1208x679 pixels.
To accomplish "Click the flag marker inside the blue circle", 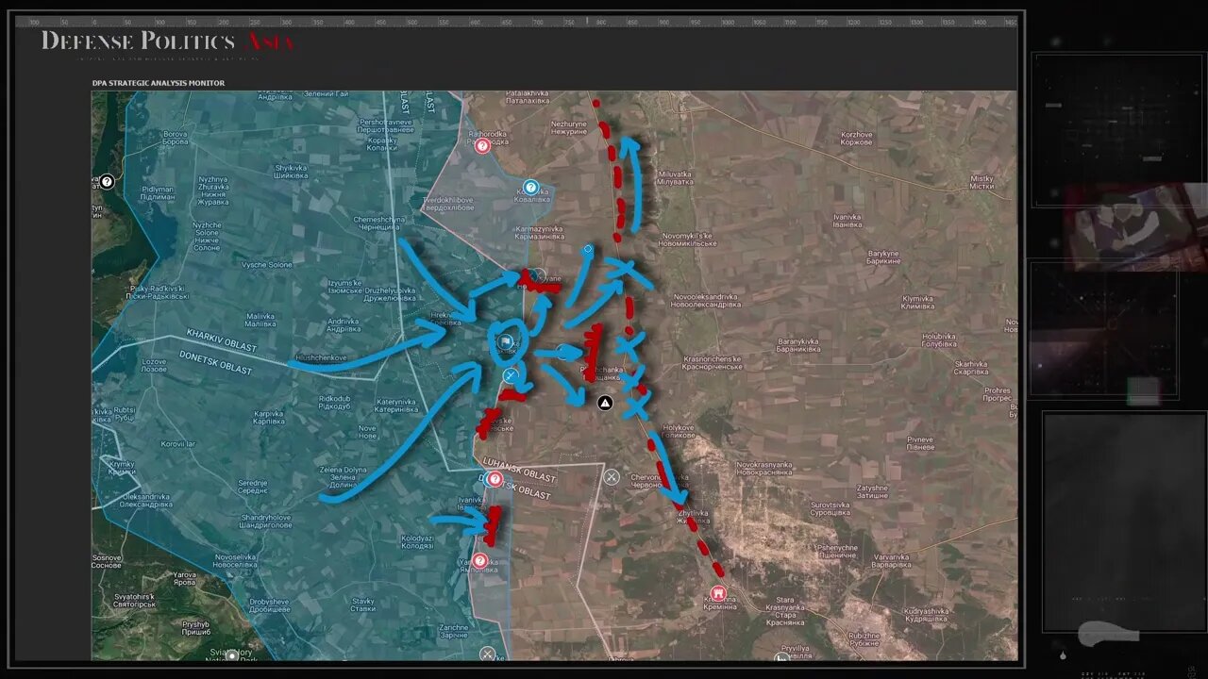I will pyautogui.click(x=506, y=342).
